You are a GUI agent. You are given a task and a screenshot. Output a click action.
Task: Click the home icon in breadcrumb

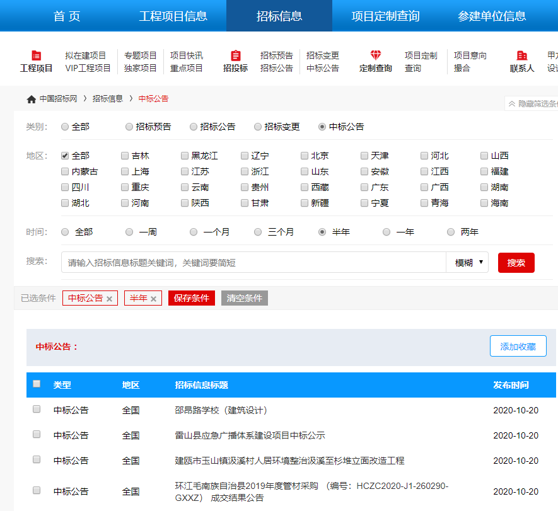point(32,99)
